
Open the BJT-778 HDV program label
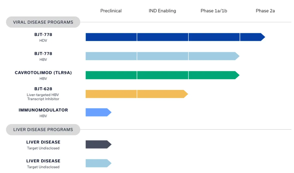click(43, 35)
